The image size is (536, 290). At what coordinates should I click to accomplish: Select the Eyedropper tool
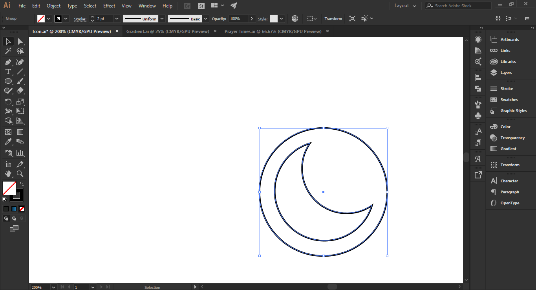click(x=8, y=141)
